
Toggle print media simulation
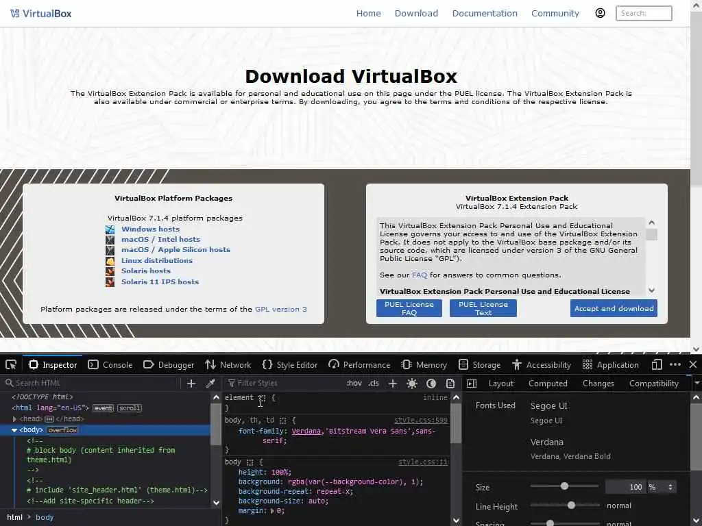coord(450,384)
